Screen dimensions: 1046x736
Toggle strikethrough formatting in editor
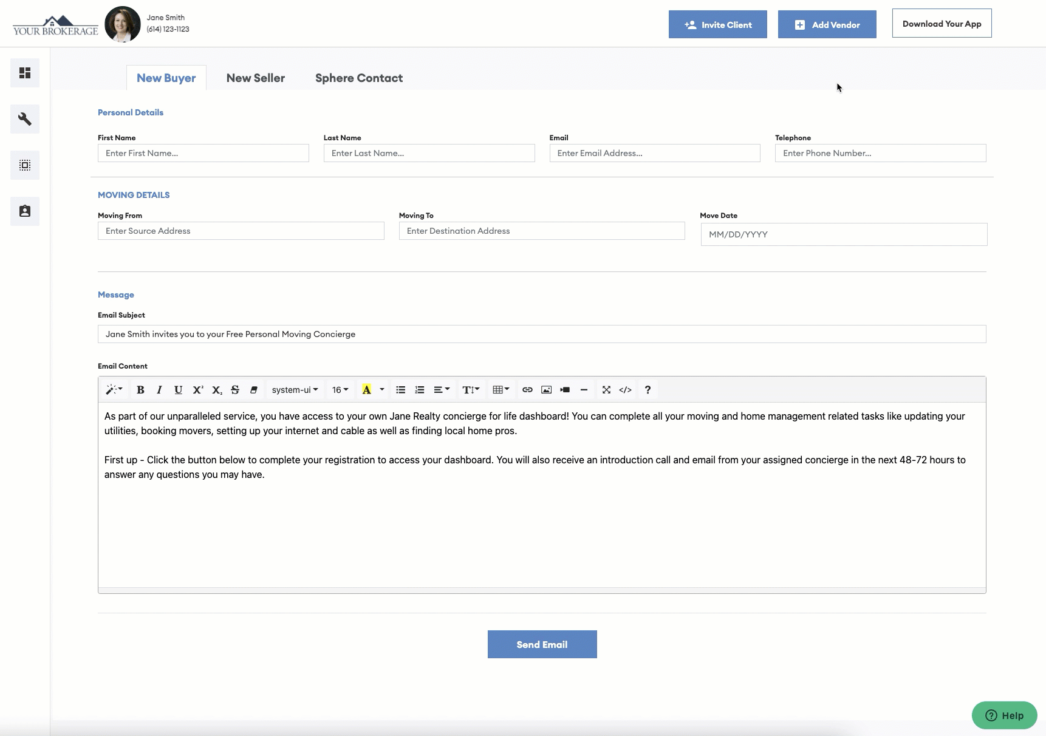coord(235,390)
